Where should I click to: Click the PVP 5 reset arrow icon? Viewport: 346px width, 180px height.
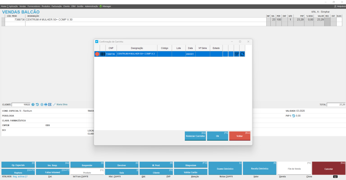click(294, 116)
